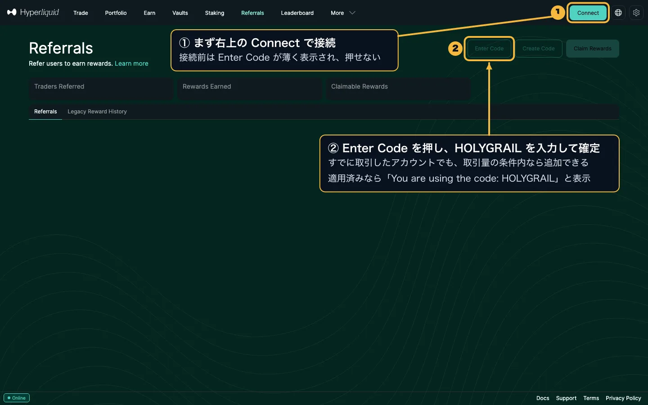Follow the Learn more link
Image resolution: width=648 pixels, height=405 pixels.
pos(131,63)
